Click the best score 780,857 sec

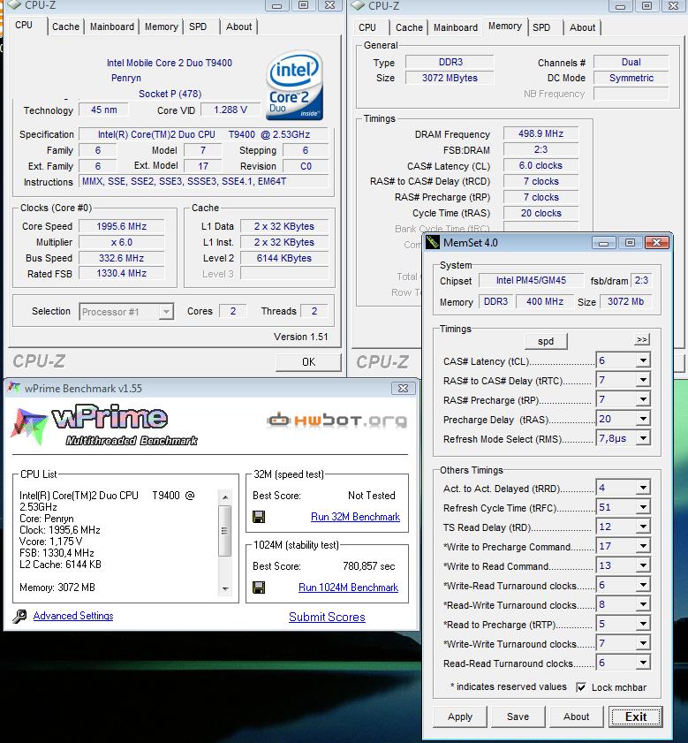[368, 566]
